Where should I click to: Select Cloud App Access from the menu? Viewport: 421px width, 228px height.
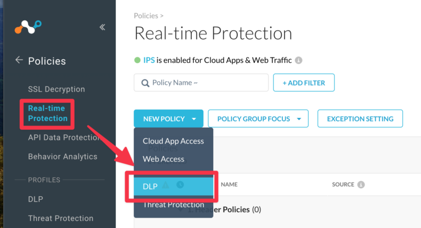173,141
